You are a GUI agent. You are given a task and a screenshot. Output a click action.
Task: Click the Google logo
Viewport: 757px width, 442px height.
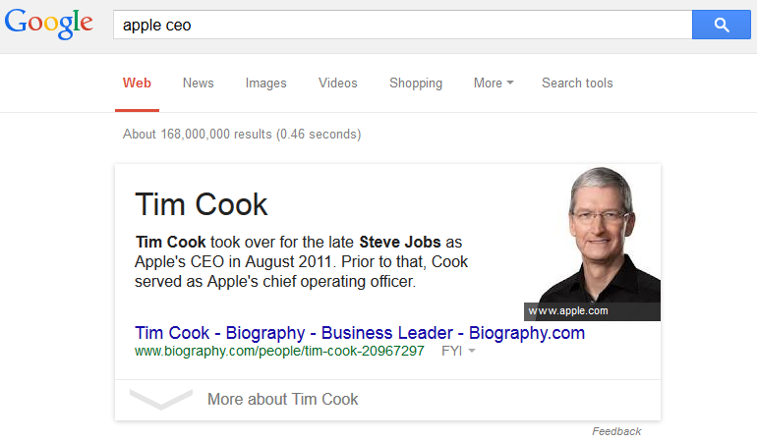point(49,24)
